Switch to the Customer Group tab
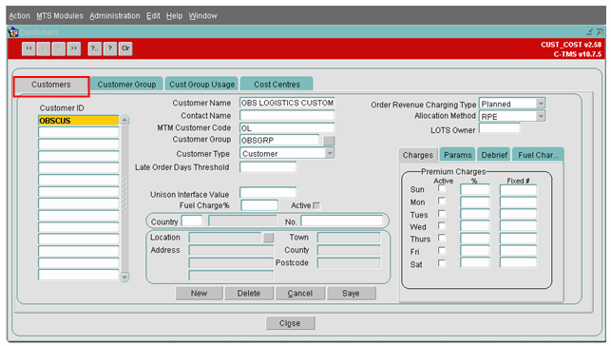The width and height of the screenshot is (611, 346). coord(126,85)
